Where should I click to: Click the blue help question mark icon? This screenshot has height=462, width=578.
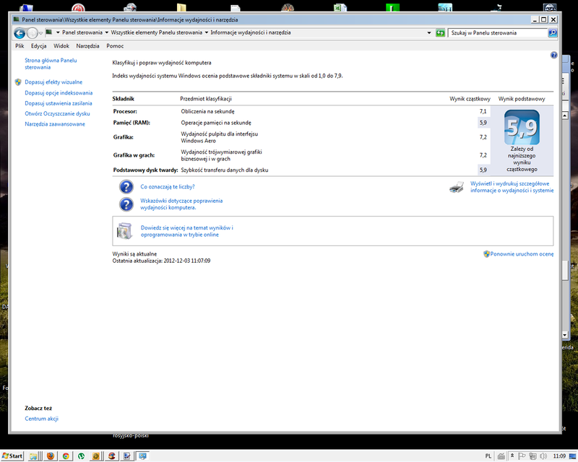pos(553,55)
